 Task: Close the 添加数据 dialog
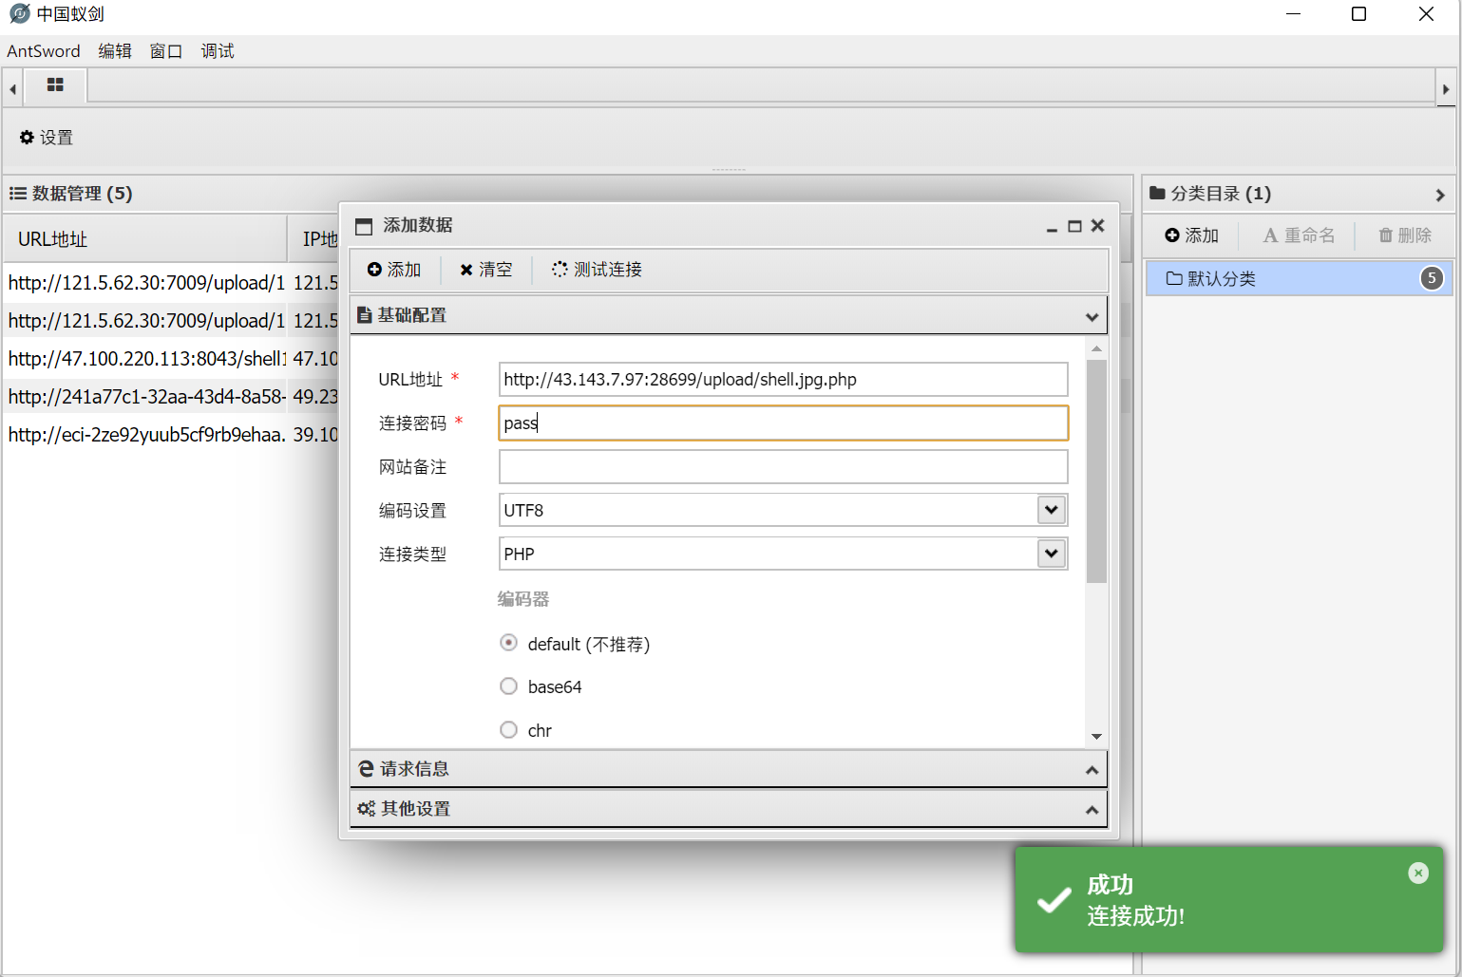[x=1097, y=225]
